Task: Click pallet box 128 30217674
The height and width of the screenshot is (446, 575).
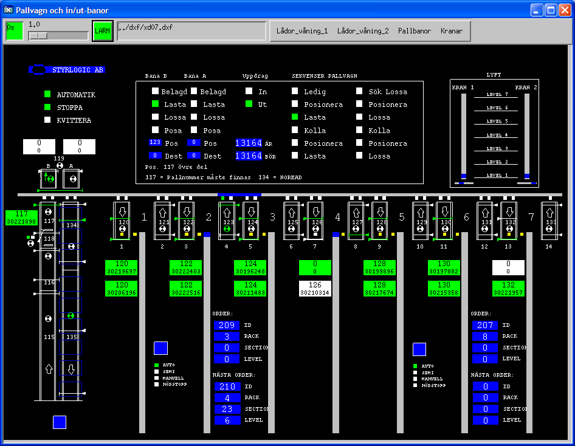Action: coord(379,289)
